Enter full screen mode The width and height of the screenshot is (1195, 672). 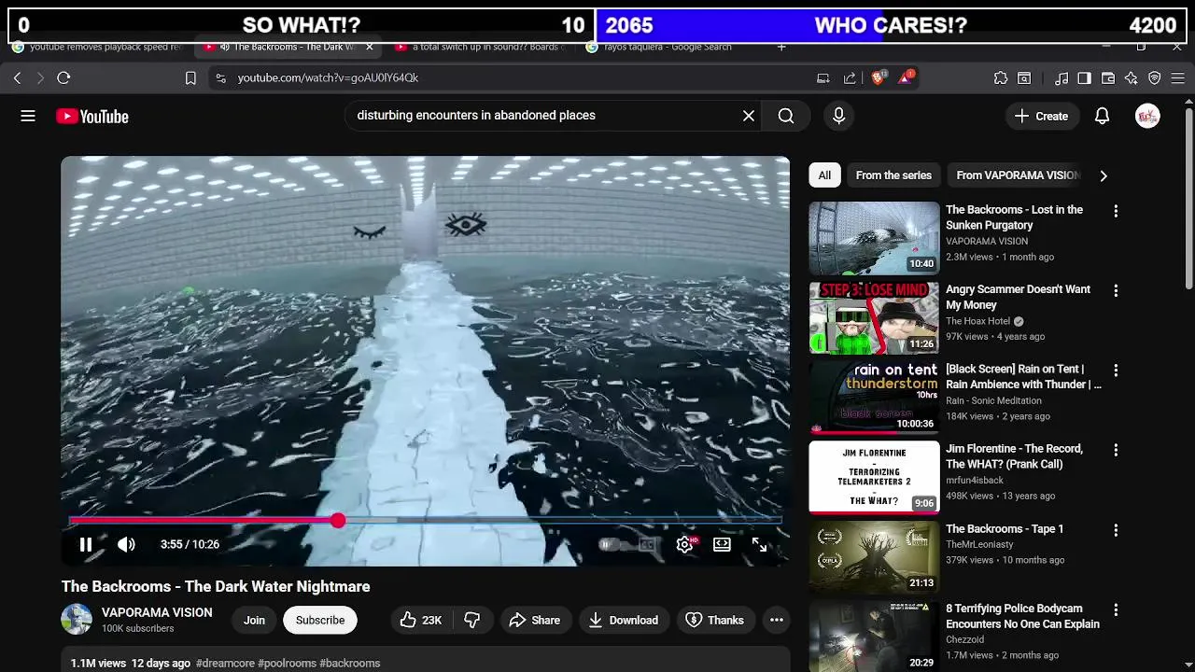click(759, 544)
